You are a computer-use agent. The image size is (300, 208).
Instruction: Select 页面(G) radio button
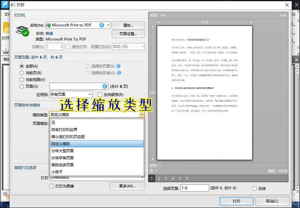22,86
